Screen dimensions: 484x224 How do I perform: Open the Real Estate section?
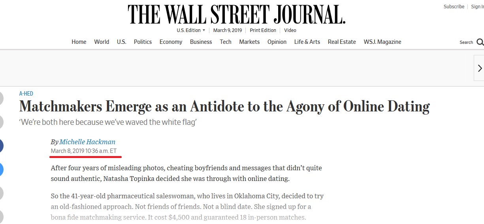tap(342, 42)
